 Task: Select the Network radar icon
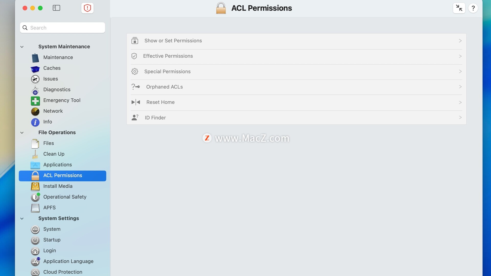(35, 111)
